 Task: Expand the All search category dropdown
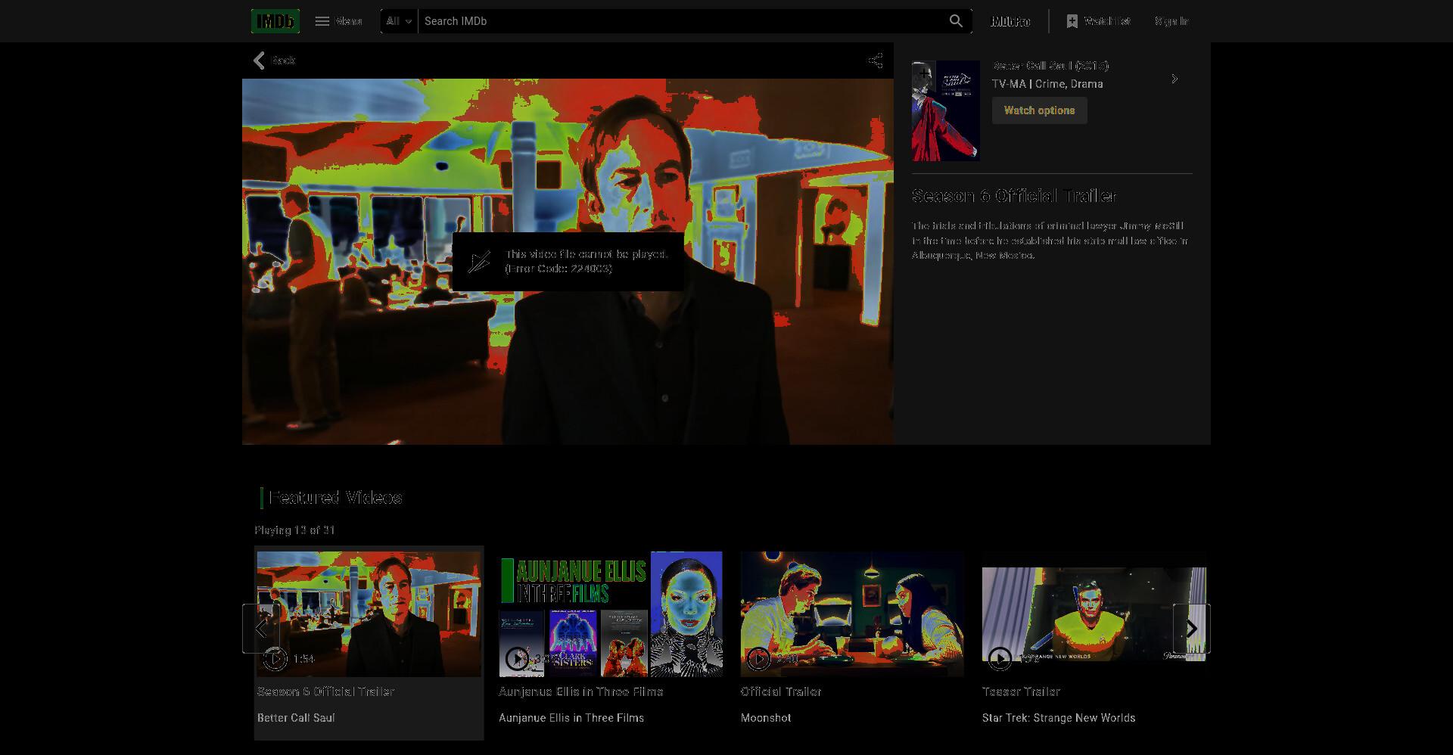point(399,21)
